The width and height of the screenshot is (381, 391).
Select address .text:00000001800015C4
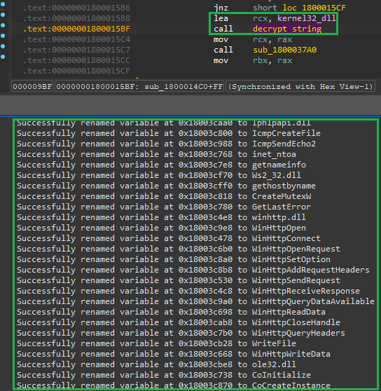point(76,39)
